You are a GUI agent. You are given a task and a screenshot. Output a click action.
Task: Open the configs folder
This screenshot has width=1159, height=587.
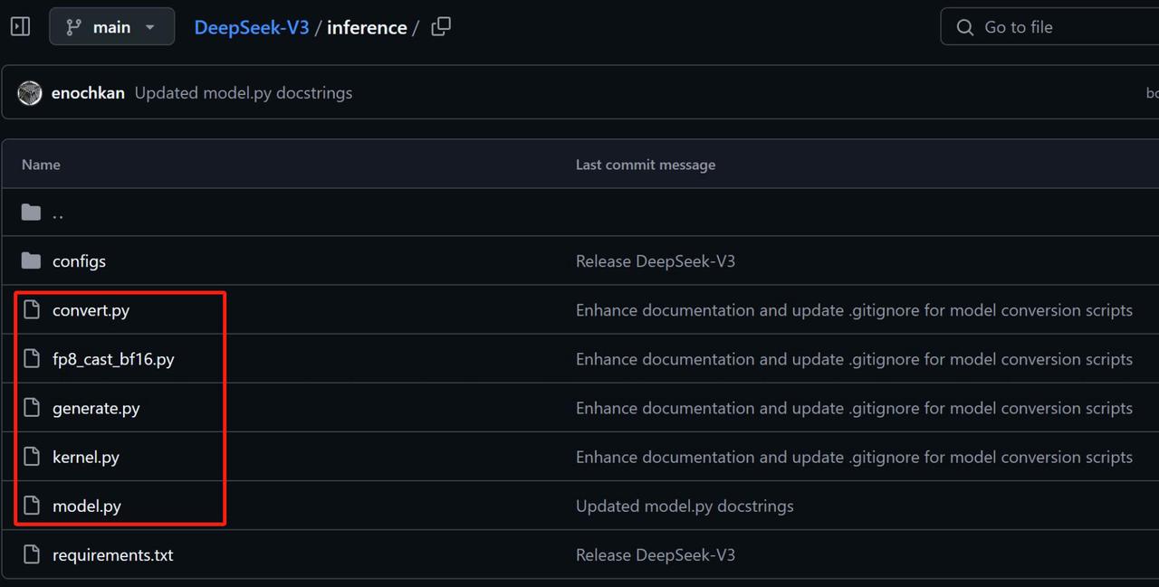pos(79,261)
